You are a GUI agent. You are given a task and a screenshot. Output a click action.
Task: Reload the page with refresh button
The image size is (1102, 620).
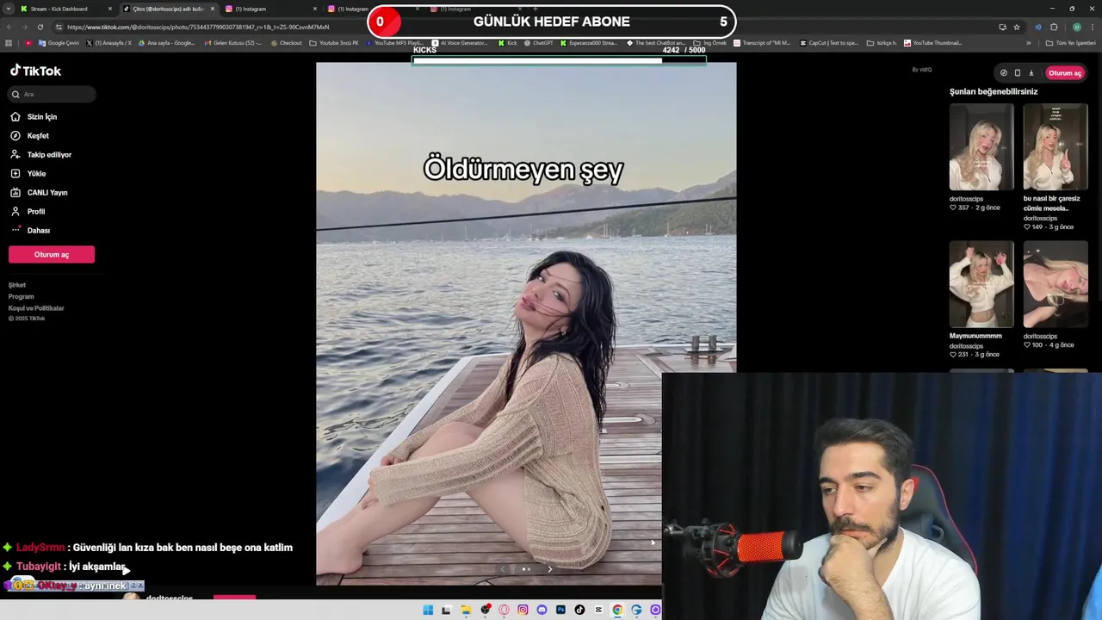coord(40,27)
